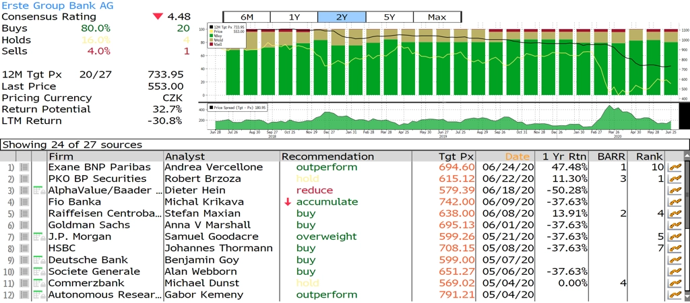Switch chart range to 6M

tap(247, 17)
